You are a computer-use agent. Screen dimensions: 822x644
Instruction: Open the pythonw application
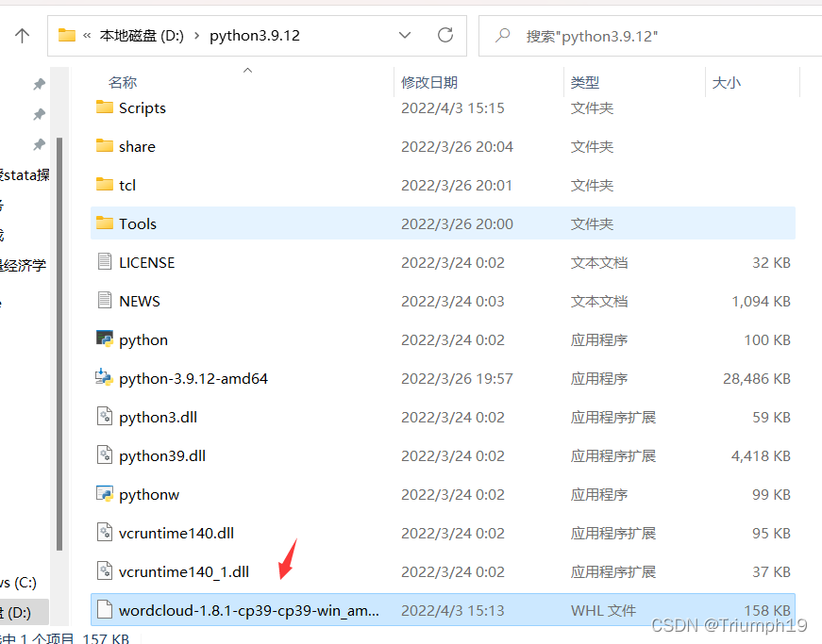click(149, 494)
